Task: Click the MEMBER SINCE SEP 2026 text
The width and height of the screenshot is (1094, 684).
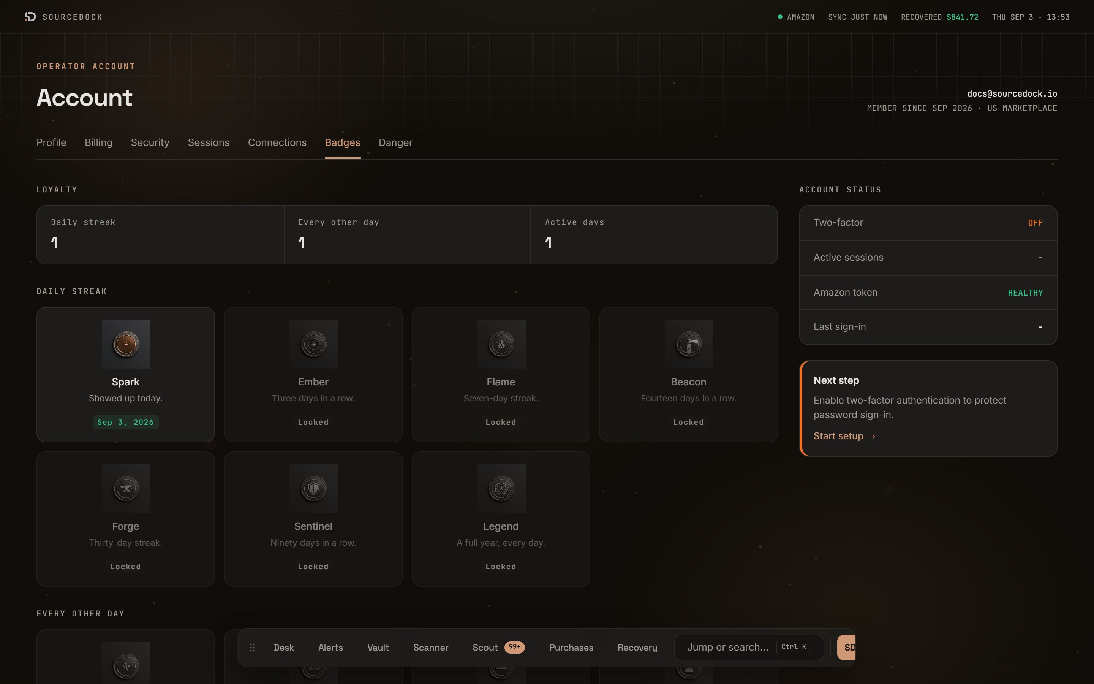Action: point(920,108)
